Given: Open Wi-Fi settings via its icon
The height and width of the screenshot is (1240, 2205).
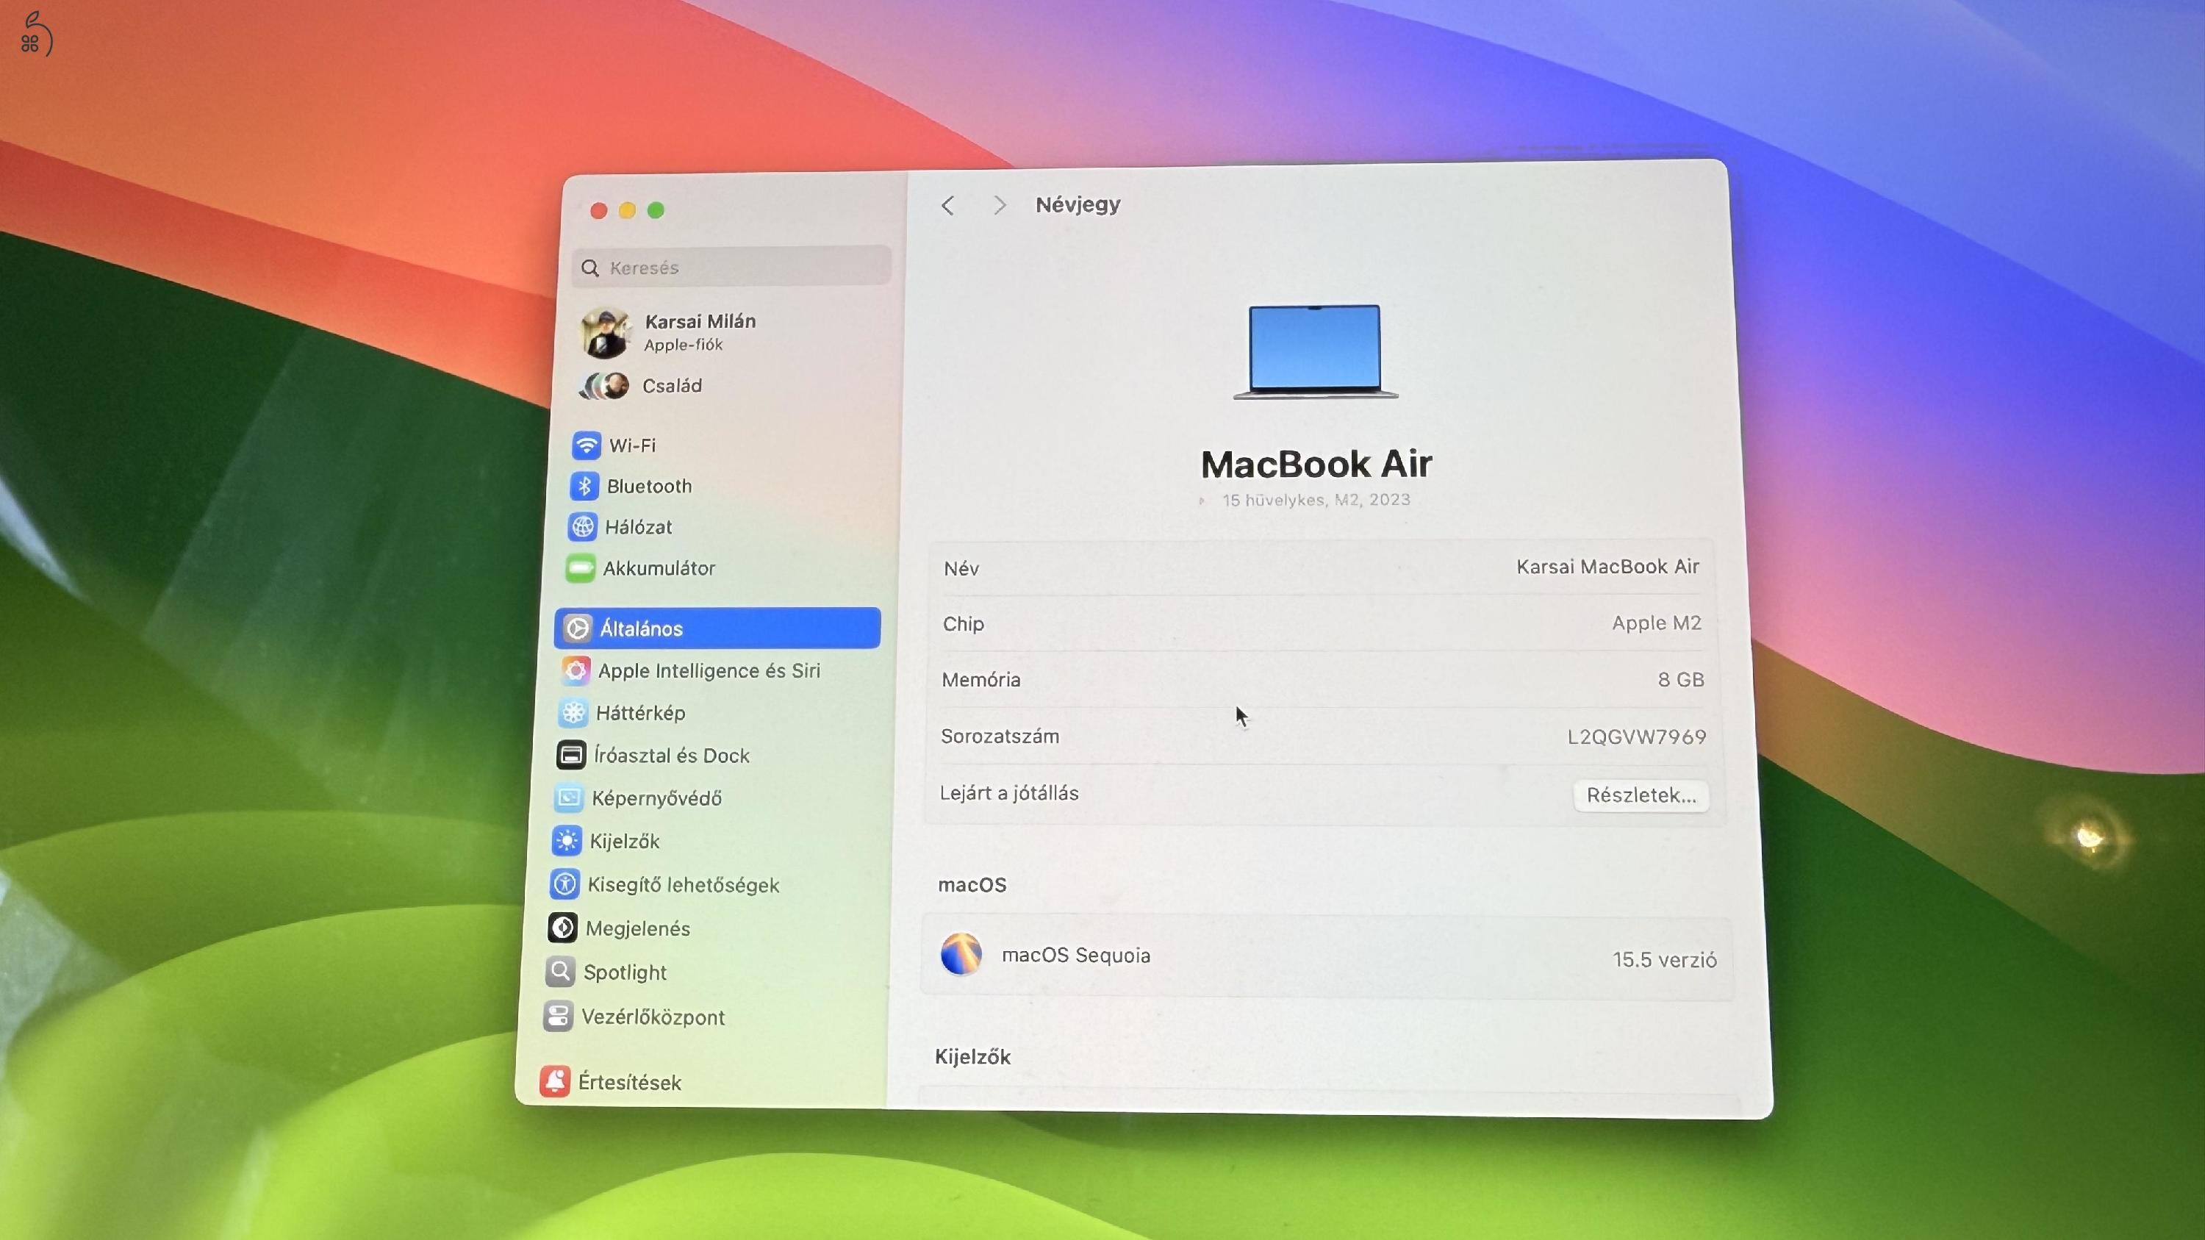Looking at the screenshot, I should click(x=587, y=445).
